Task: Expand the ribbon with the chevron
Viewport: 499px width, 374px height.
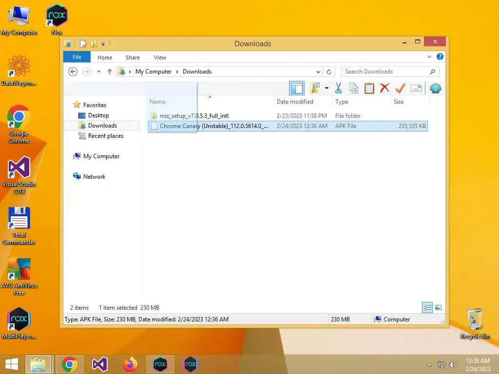Action: click(x=429, y=56)
